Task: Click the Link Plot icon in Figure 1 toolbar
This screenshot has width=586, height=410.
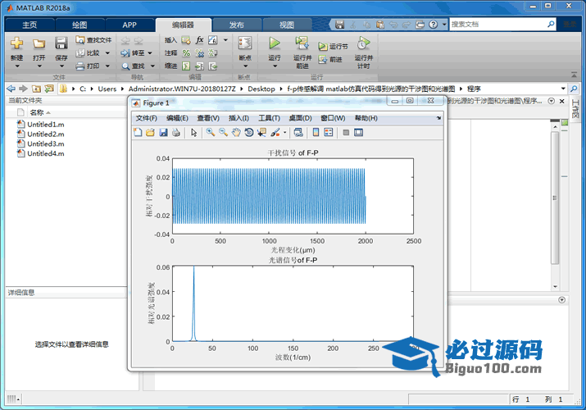Action: [298, 132]
